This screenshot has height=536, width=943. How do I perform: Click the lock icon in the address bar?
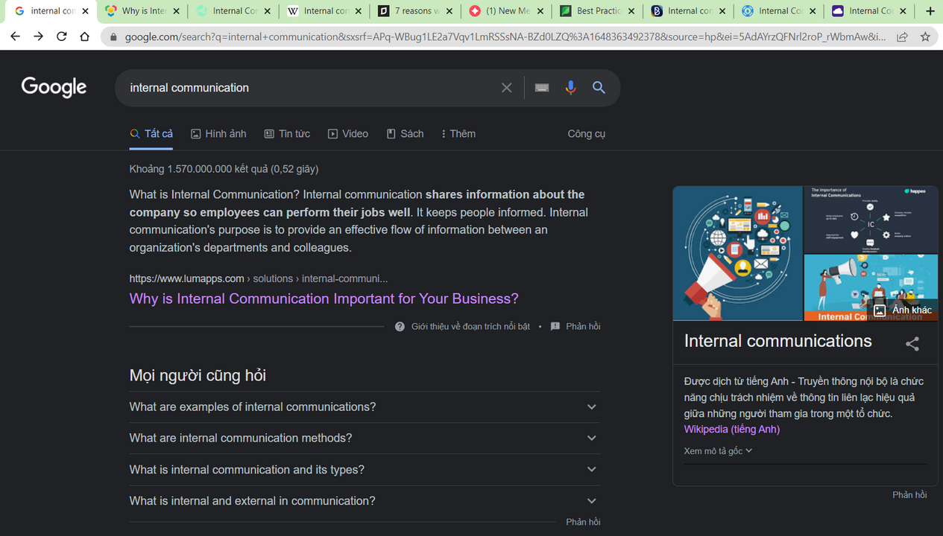[113, 36]
